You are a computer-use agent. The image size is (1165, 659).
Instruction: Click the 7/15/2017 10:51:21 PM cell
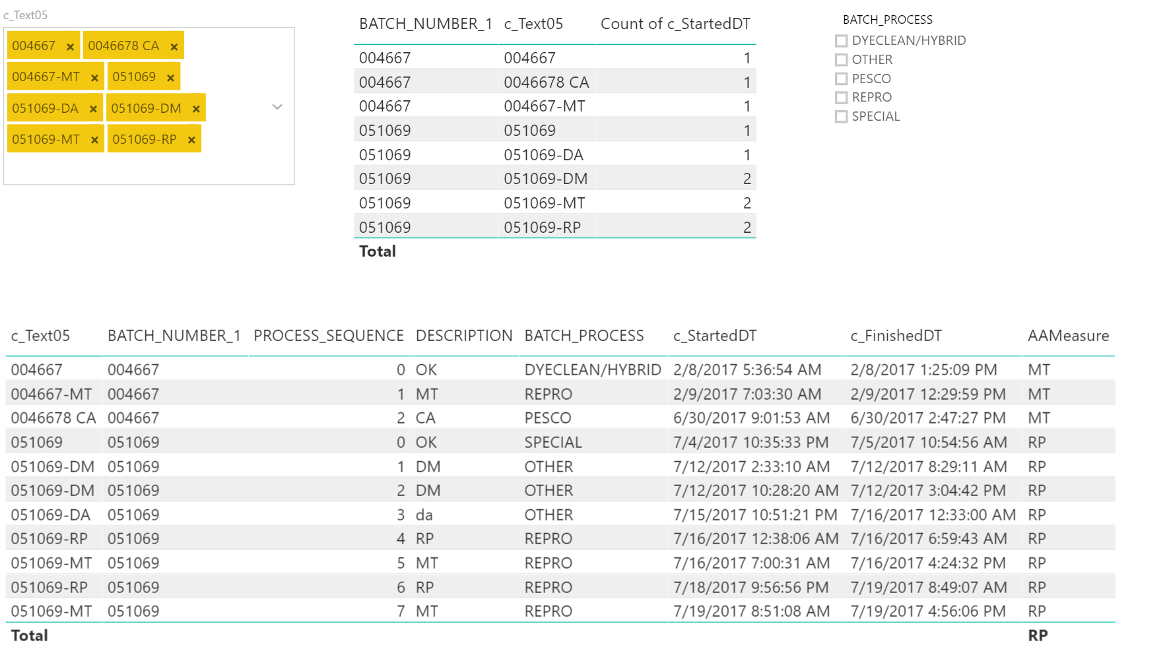(755, 515)
